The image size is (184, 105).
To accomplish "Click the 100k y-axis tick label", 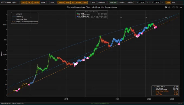I will (x=5, y=25).
